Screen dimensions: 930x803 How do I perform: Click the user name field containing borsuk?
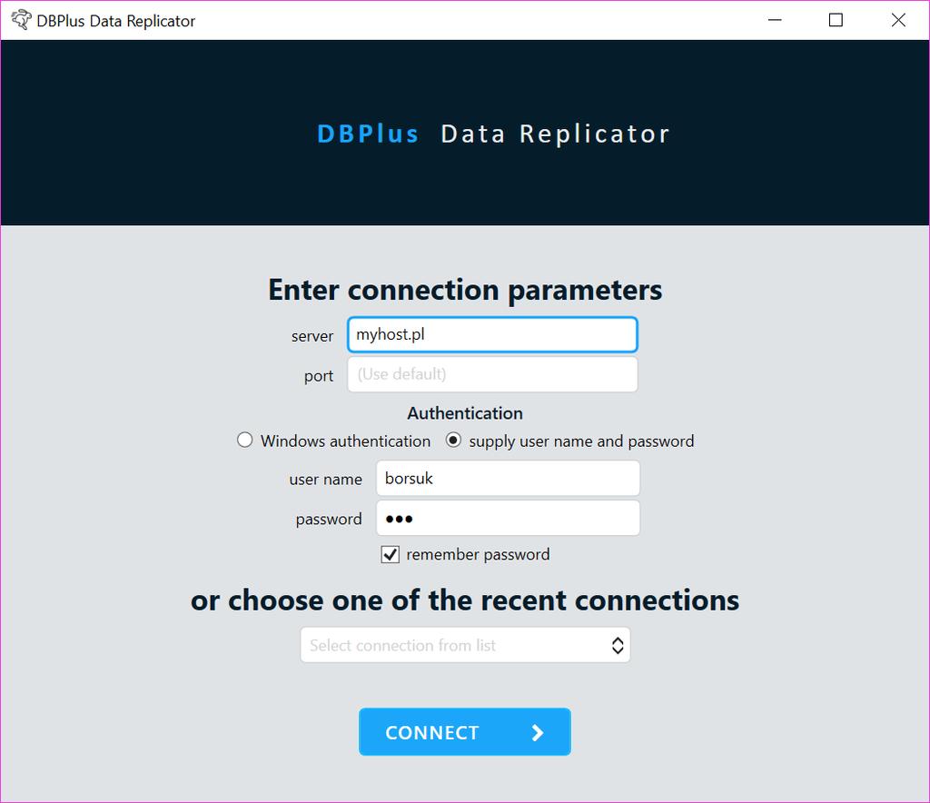click(508, 478)
